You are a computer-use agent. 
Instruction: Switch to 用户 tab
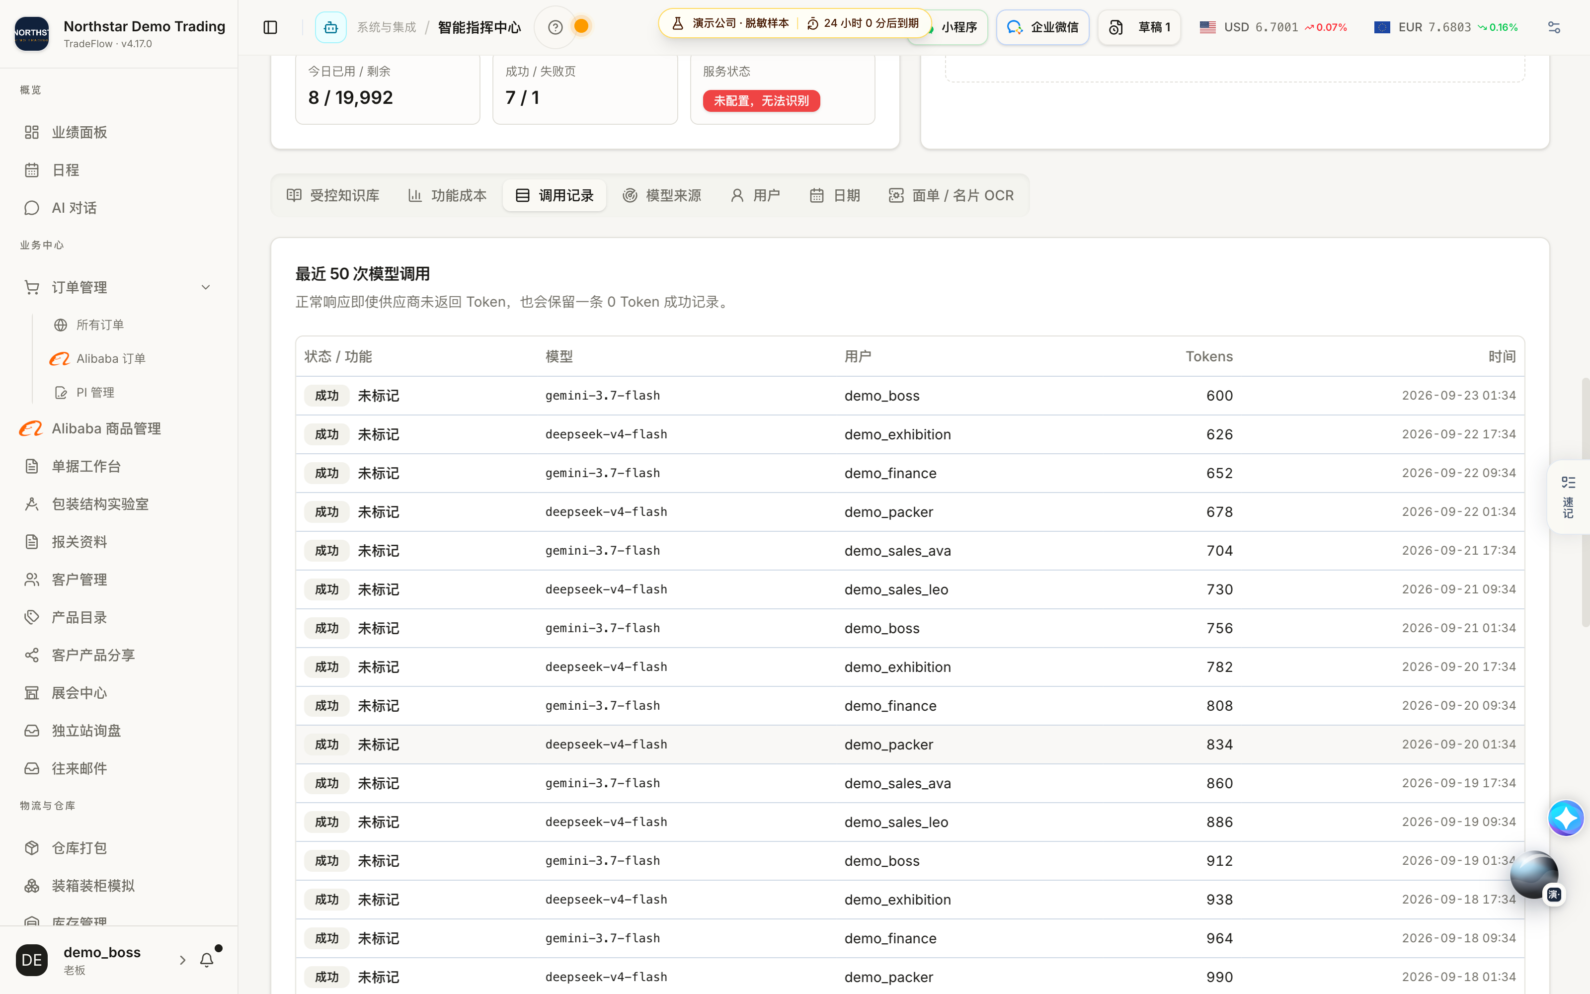click(x=756, y=195)
